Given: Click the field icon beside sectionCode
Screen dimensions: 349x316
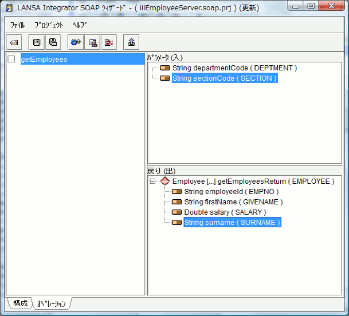Looking at the screenshot, I should point(165,78).
